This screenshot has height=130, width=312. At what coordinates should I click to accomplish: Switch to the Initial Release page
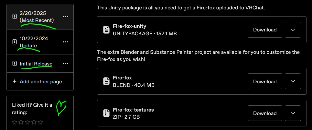pos(36,64)
